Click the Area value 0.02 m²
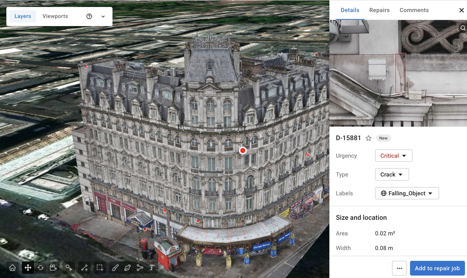The image size is (467, 278). point(385,233)
